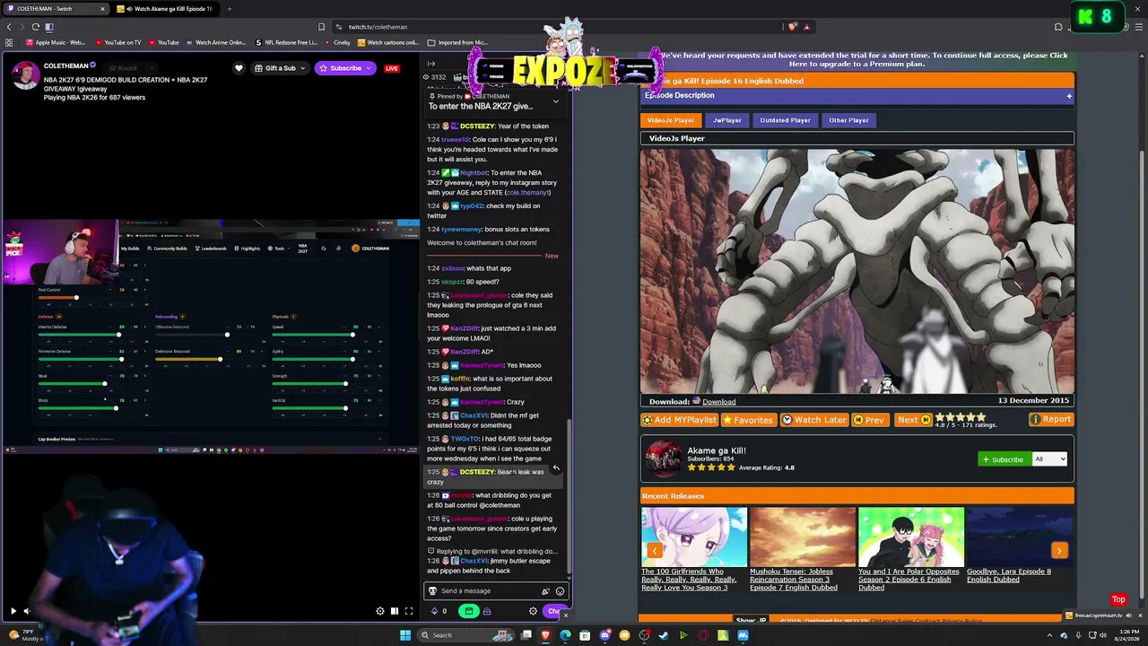Toggle theatre mode in Twitch player
This screenshot has width=1148, height=646.
tap(395, 611)
